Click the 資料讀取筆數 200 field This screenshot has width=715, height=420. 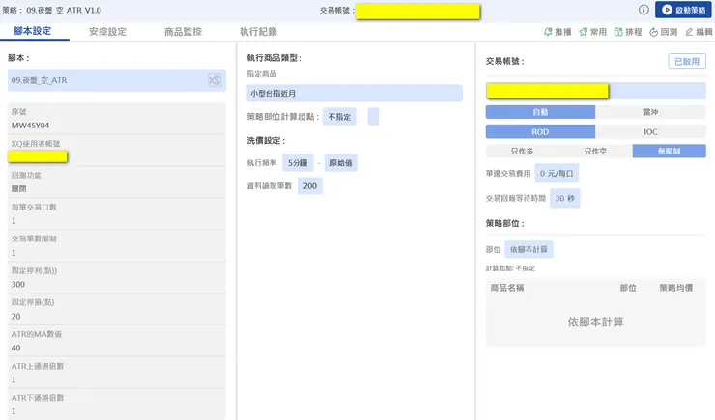[x=309, y=185]
